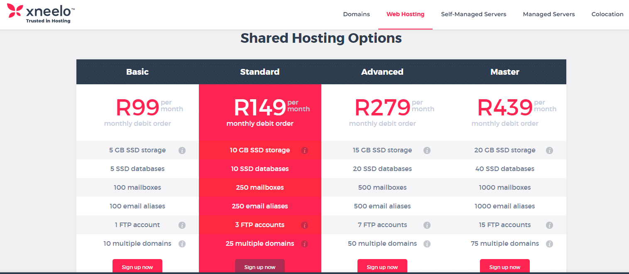This screenshot has width=629, height=274.
Task: Open info for Basic 10 multiple domains
Action: point(182,244)
